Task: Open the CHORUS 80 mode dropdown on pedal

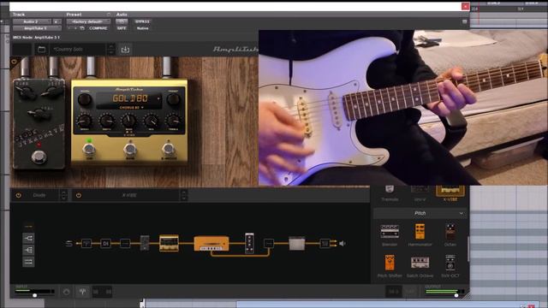Action: click(x=131, y=108)
